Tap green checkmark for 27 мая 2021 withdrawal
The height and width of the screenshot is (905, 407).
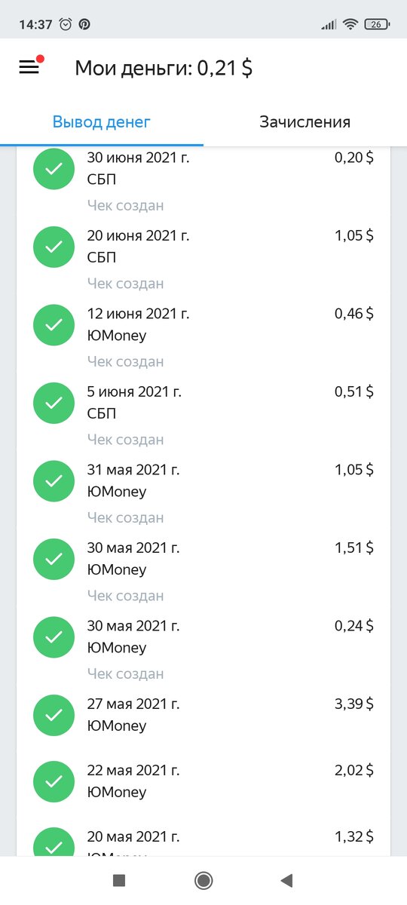pyautogui.click(x=54, y=715)
